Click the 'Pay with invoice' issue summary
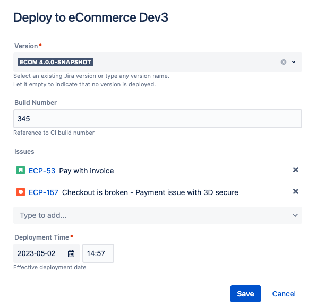The width and height of the screenshot is (316, 308). [87, 171]
